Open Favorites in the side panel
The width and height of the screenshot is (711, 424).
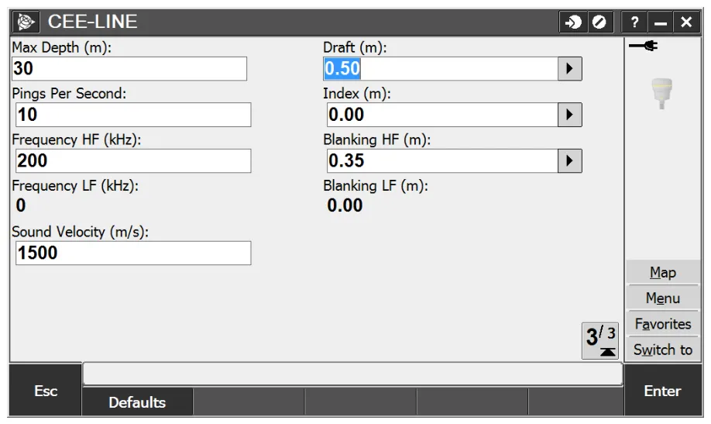point(663,324)
